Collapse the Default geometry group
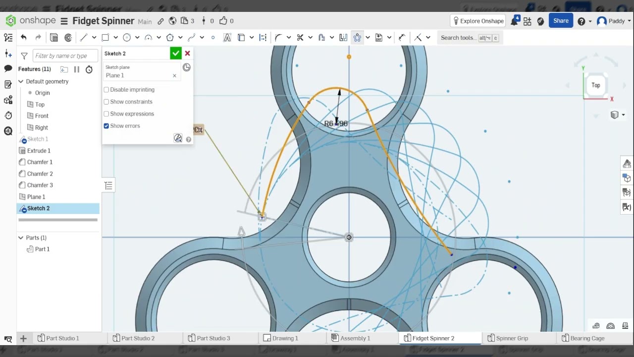Screen dimensions: 634x357 tap(21, 81)
